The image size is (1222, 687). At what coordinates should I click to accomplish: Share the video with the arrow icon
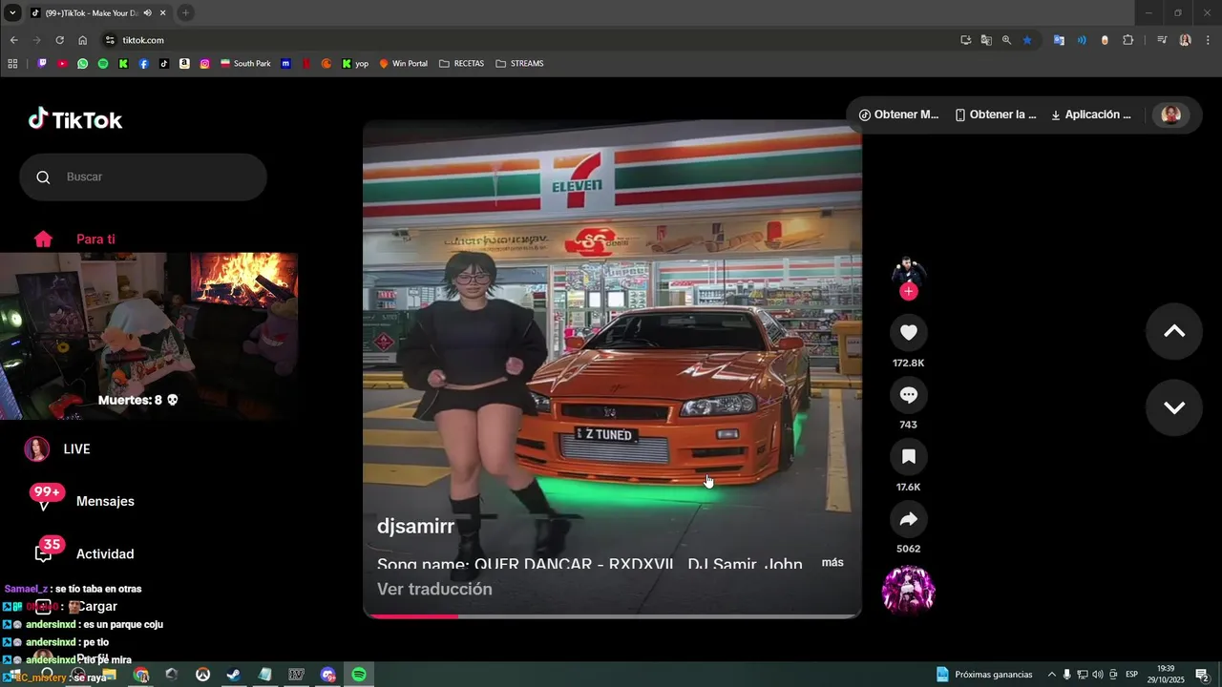click(909, 519)
